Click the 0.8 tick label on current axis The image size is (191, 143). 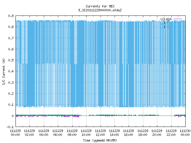click(11, 27)
